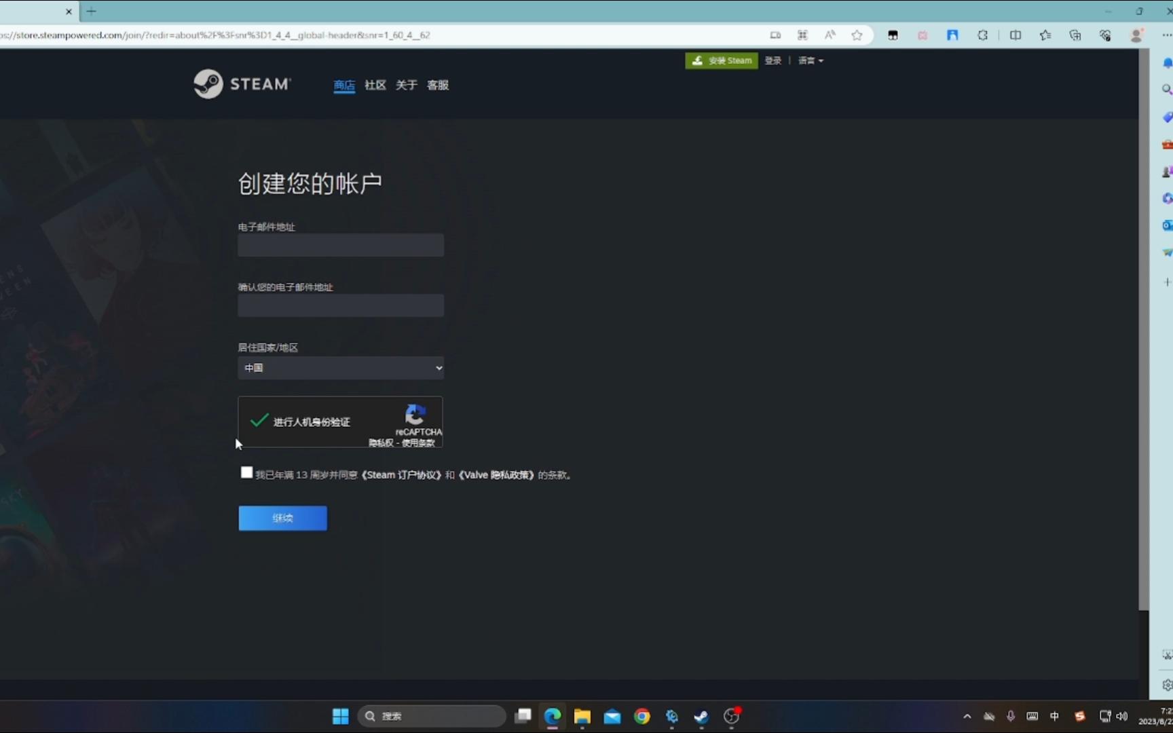Open the Outlook icon in sidebar

(1167, 225)
